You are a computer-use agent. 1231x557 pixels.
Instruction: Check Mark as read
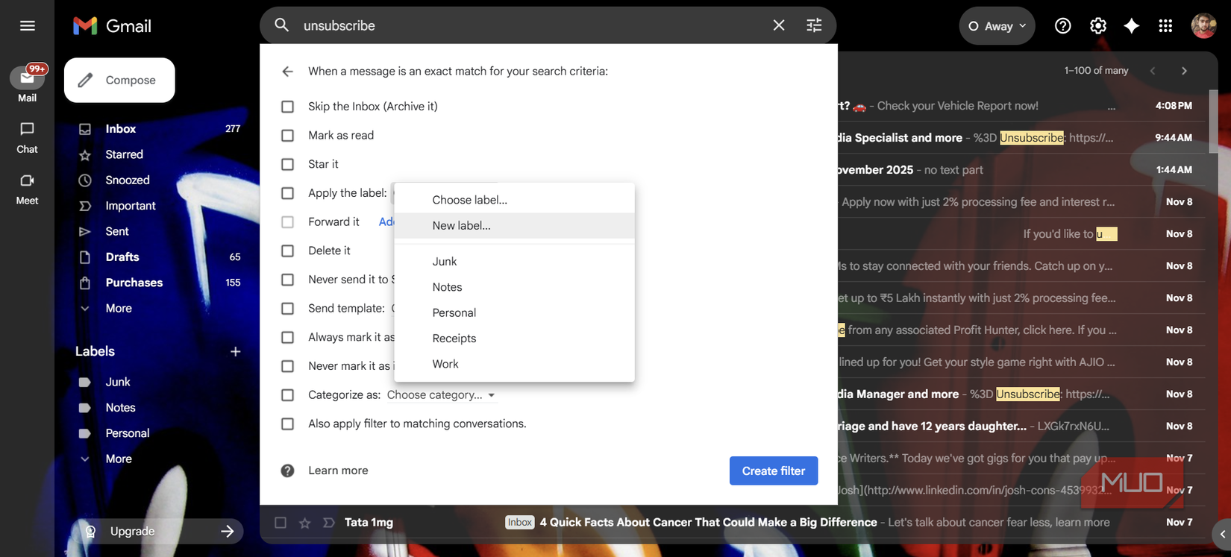tap(287, 136)
